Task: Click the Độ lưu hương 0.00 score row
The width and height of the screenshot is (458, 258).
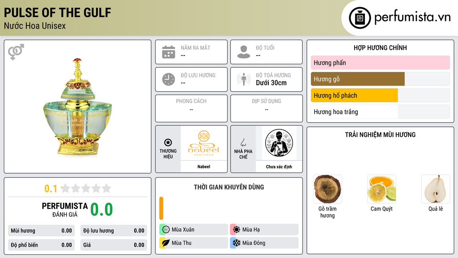Action: tap(114, 231)
